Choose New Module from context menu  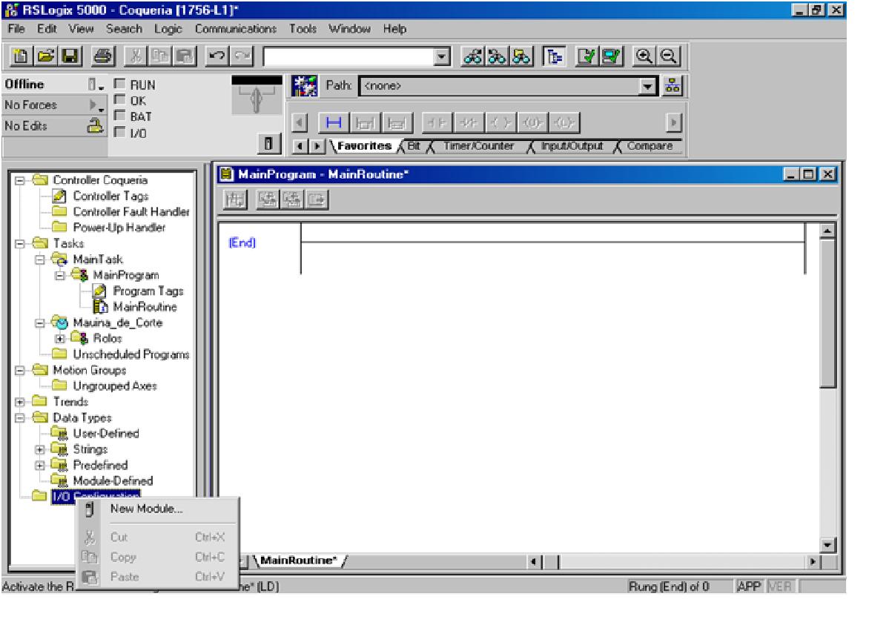point(146,509)
